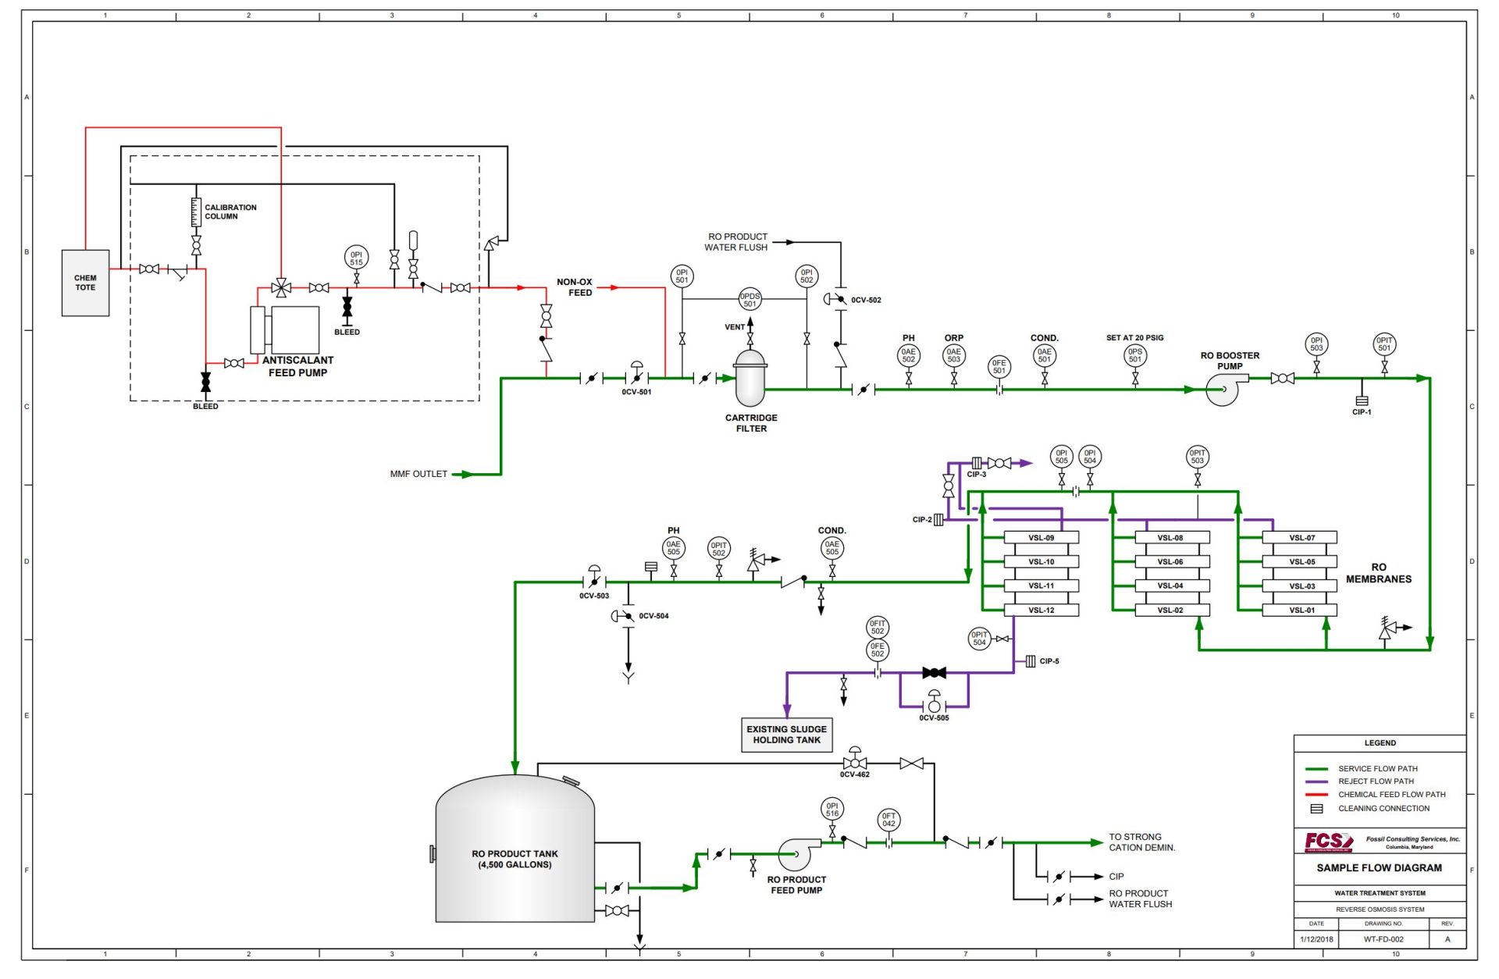The image size is (1499, 979).
Task: Click the CIP-3 connection symbol
Action: (x=977, y=463)
